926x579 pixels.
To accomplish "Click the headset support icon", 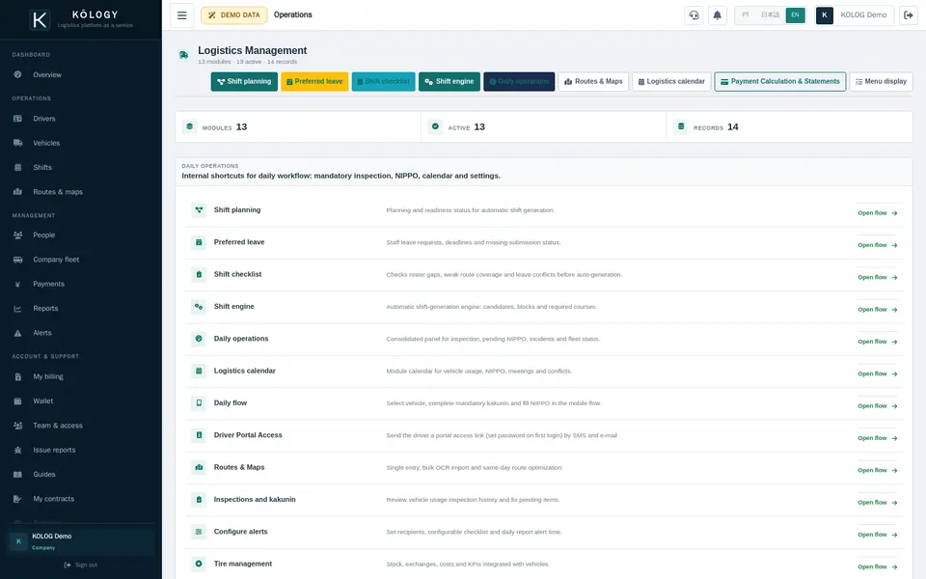I will (694, 15).
